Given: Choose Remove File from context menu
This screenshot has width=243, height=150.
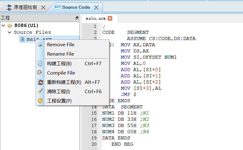Looking at the screenshot, I should tap(72, 45).
